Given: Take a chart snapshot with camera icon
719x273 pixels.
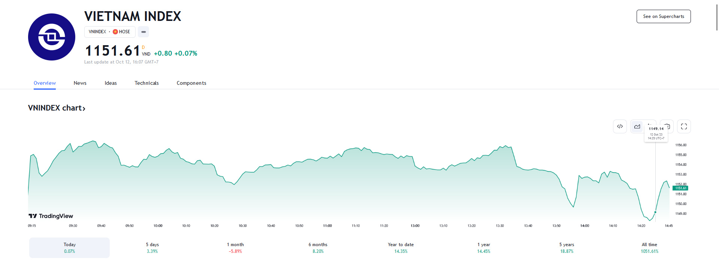Looking at the screenshot, I should 669,126.
